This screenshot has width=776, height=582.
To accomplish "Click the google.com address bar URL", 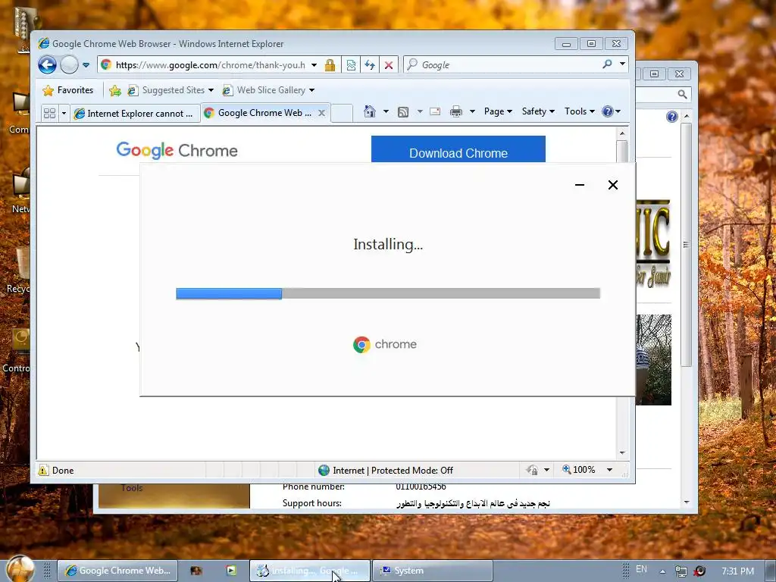I will [x=211, y=65].
